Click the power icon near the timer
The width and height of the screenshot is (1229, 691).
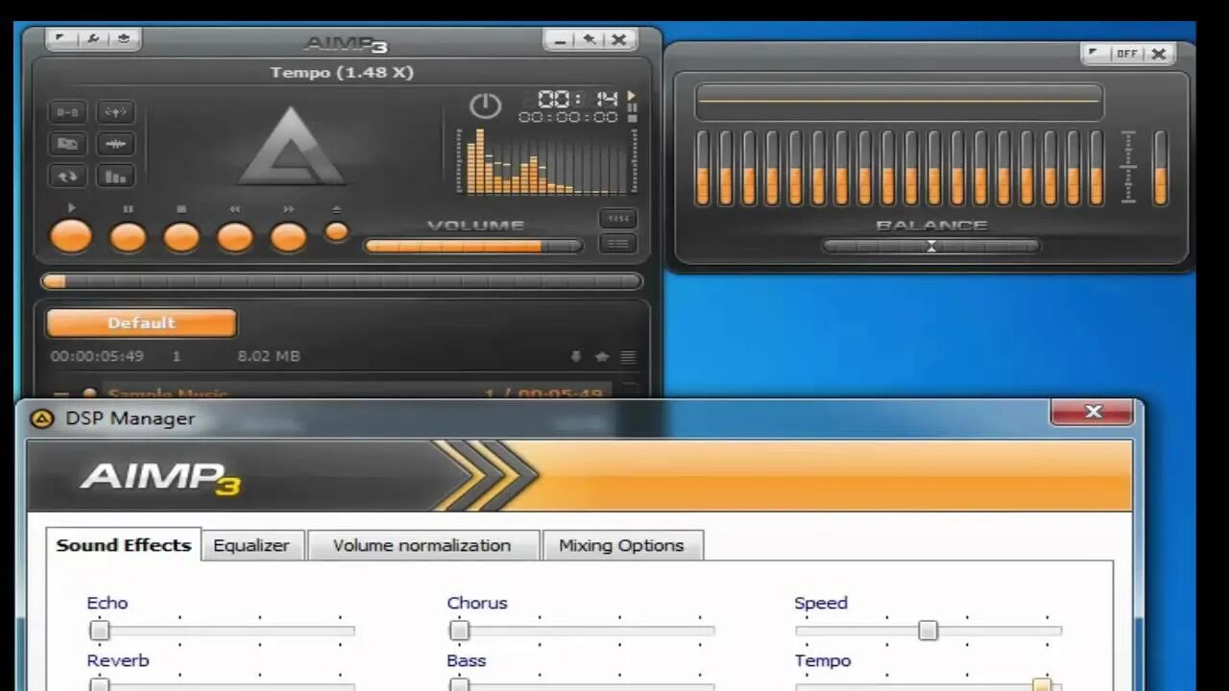pos(485,106)
